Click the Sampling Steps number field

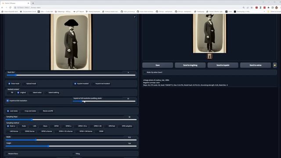coord(130,117)
